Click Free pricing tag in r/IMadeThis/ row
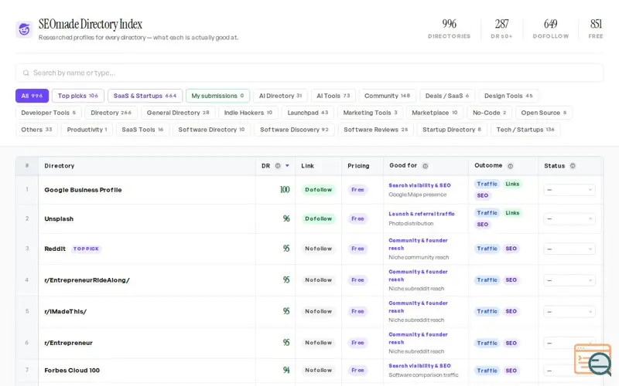The height and width of the screenshot is (386, 619). click(357, 312)
